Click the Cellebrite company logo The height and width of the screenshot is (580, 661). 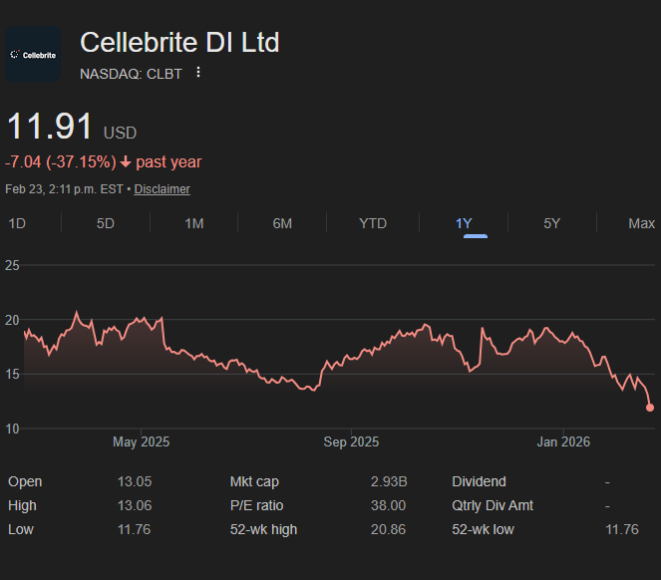pyautogui.click(x=33, y=54)
